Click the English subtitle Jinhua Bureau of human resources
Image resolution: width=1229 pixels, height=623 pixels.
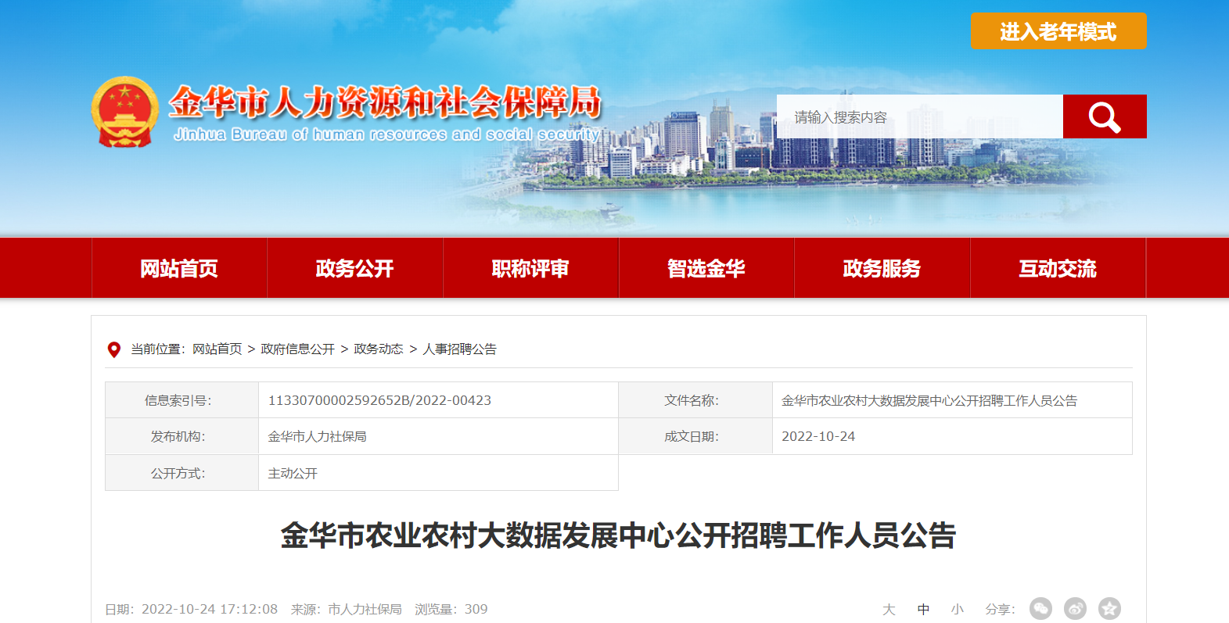point(387,134)
